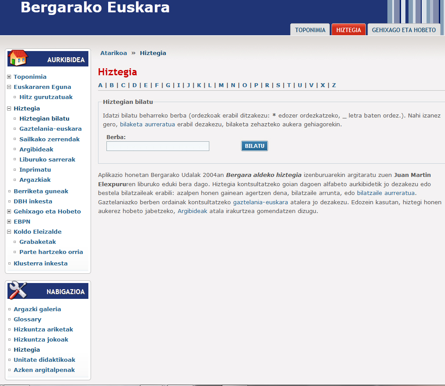Select letter O in alphabet index
The height and width of the screenshot is (386, 445).
pos(244,85)
